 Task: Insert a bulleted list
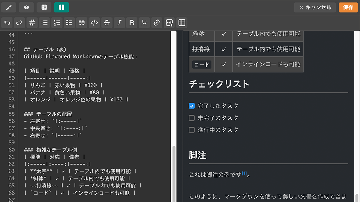44,23
